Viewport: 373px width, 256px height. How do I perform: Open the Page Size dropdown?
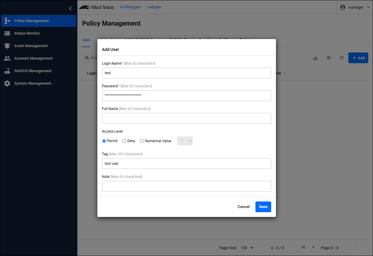[x=247, y=248]
